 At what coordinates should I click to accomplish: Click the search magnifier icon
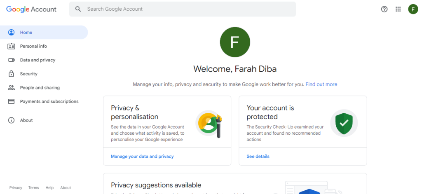[78, 9]
